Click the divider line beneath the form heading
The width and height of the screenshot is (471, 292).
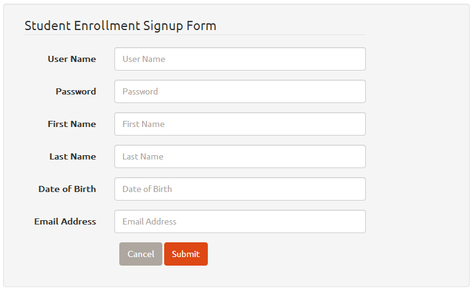pyautogui.click(x=196, y=35)
